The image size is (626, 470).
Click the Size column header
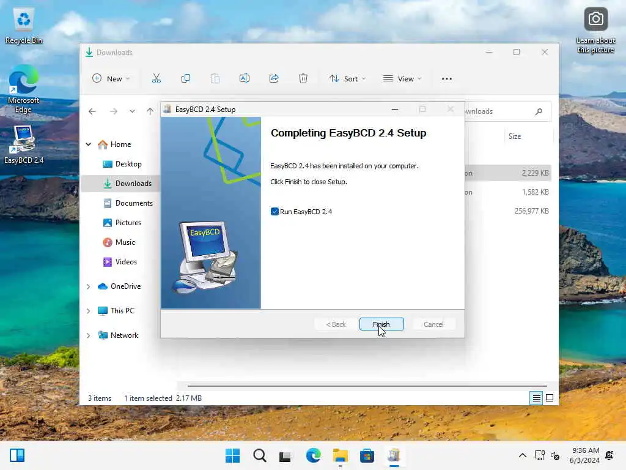point(515,136)
